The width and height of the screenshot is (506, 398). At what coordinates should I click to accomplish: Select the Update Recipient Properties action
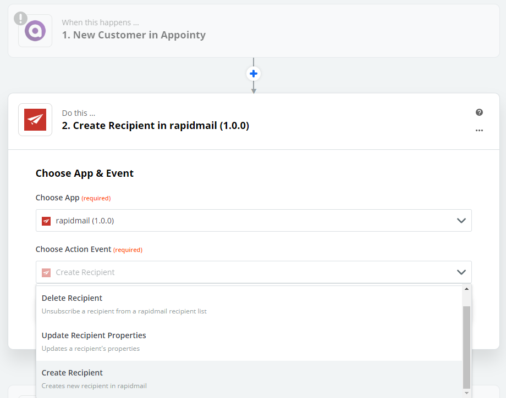pos(249,342)
